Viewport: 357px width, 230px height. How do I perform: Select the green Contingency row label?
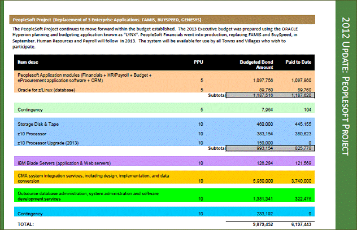30,109
